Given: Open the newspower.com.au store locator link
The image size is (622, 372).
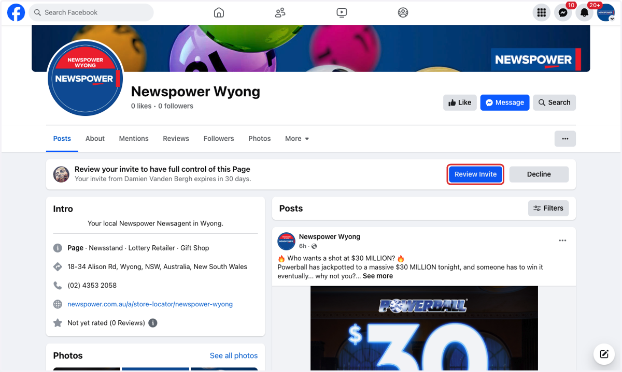Looking at the screenshot, I should (x=150, y=304).
